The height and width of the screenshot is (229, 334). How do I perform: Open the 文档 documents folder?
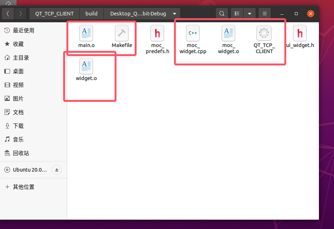point(33,112)
